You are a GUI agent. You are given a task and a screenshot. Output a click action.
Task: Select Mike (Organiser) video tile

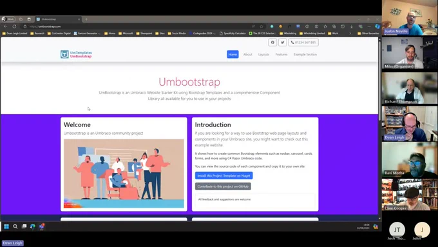410,53
